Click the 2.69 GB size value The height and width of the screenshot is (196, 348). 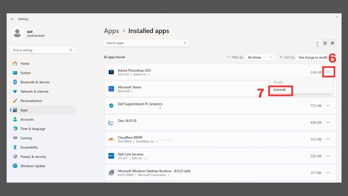(x=316, y=72)
